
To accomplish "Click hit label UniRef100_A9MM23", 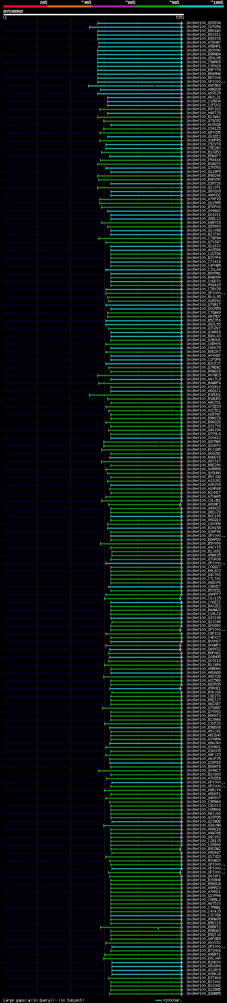I will [204, 888].
